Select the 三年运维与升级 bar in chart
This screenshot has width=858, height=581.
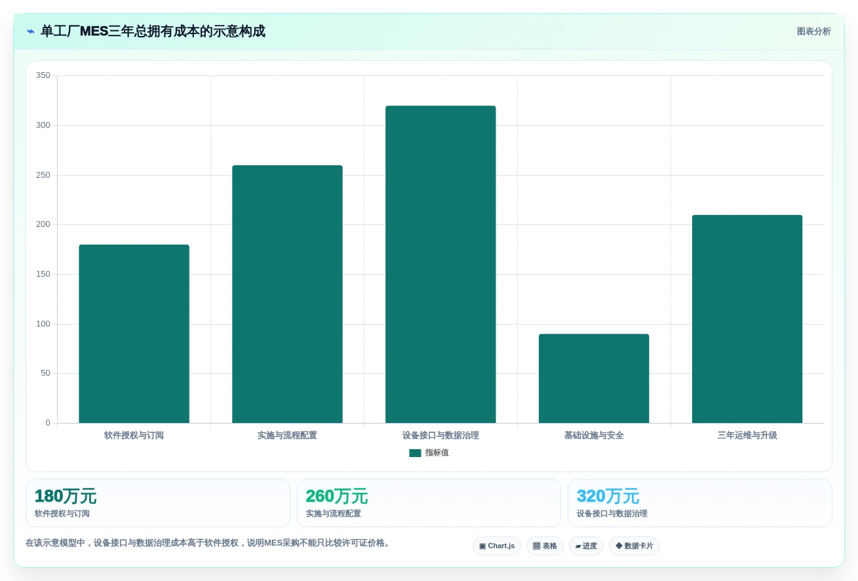[747, 319]
